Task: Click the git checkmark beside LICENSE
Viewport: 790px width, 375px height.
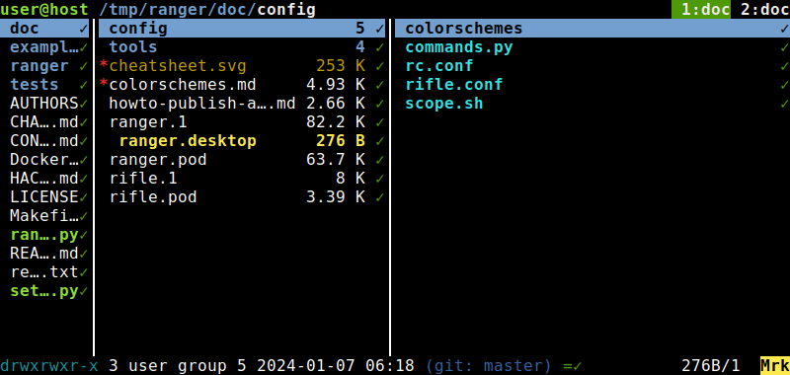Action: (x=84, y=197)
